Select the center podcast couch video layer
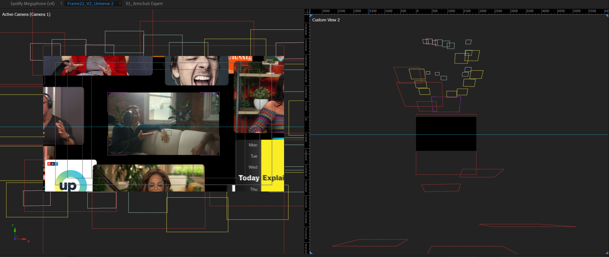The height and width of the screenshot is (257, 609). pyautogui.click(x=163, y=123)
